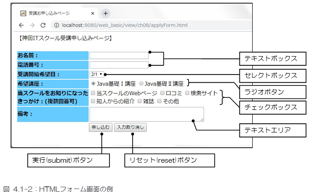The height and width of the screenshot is (195, 309).
Task: Enable the 検索サイト checkbox
Action: (x=187, y=93)
